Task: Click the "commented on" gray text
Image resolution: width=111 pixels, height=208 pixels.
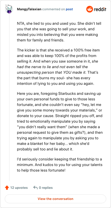Action: (x=54, y=9)
